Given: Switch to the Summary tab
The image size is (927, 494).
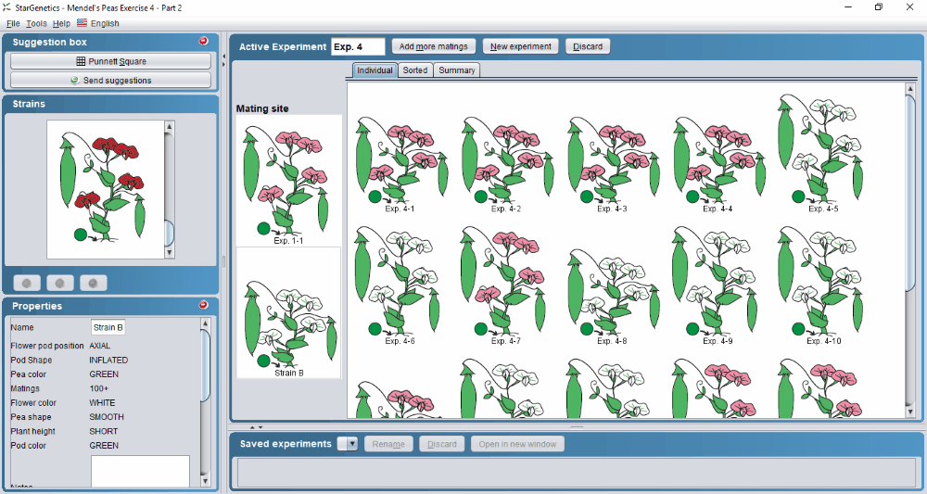Looking at the screenshot, I should [x=456, y=70].
